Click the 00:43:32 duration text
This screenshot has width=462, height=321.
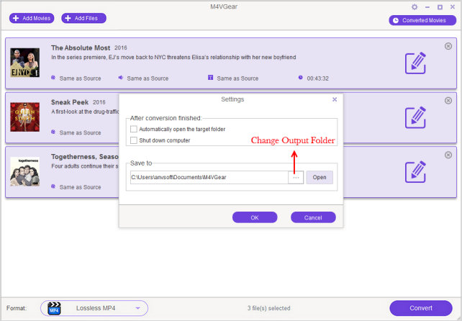pyautogui.click(x=317, y=78)
